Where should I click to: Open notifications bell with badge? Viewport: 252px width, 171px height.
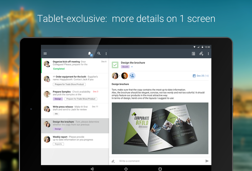[x=90, y=54]
